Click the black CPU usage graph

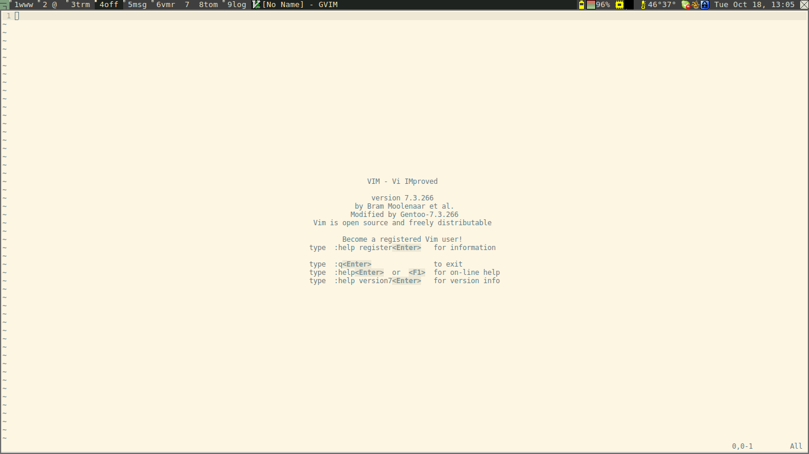(x=630, y=5)
